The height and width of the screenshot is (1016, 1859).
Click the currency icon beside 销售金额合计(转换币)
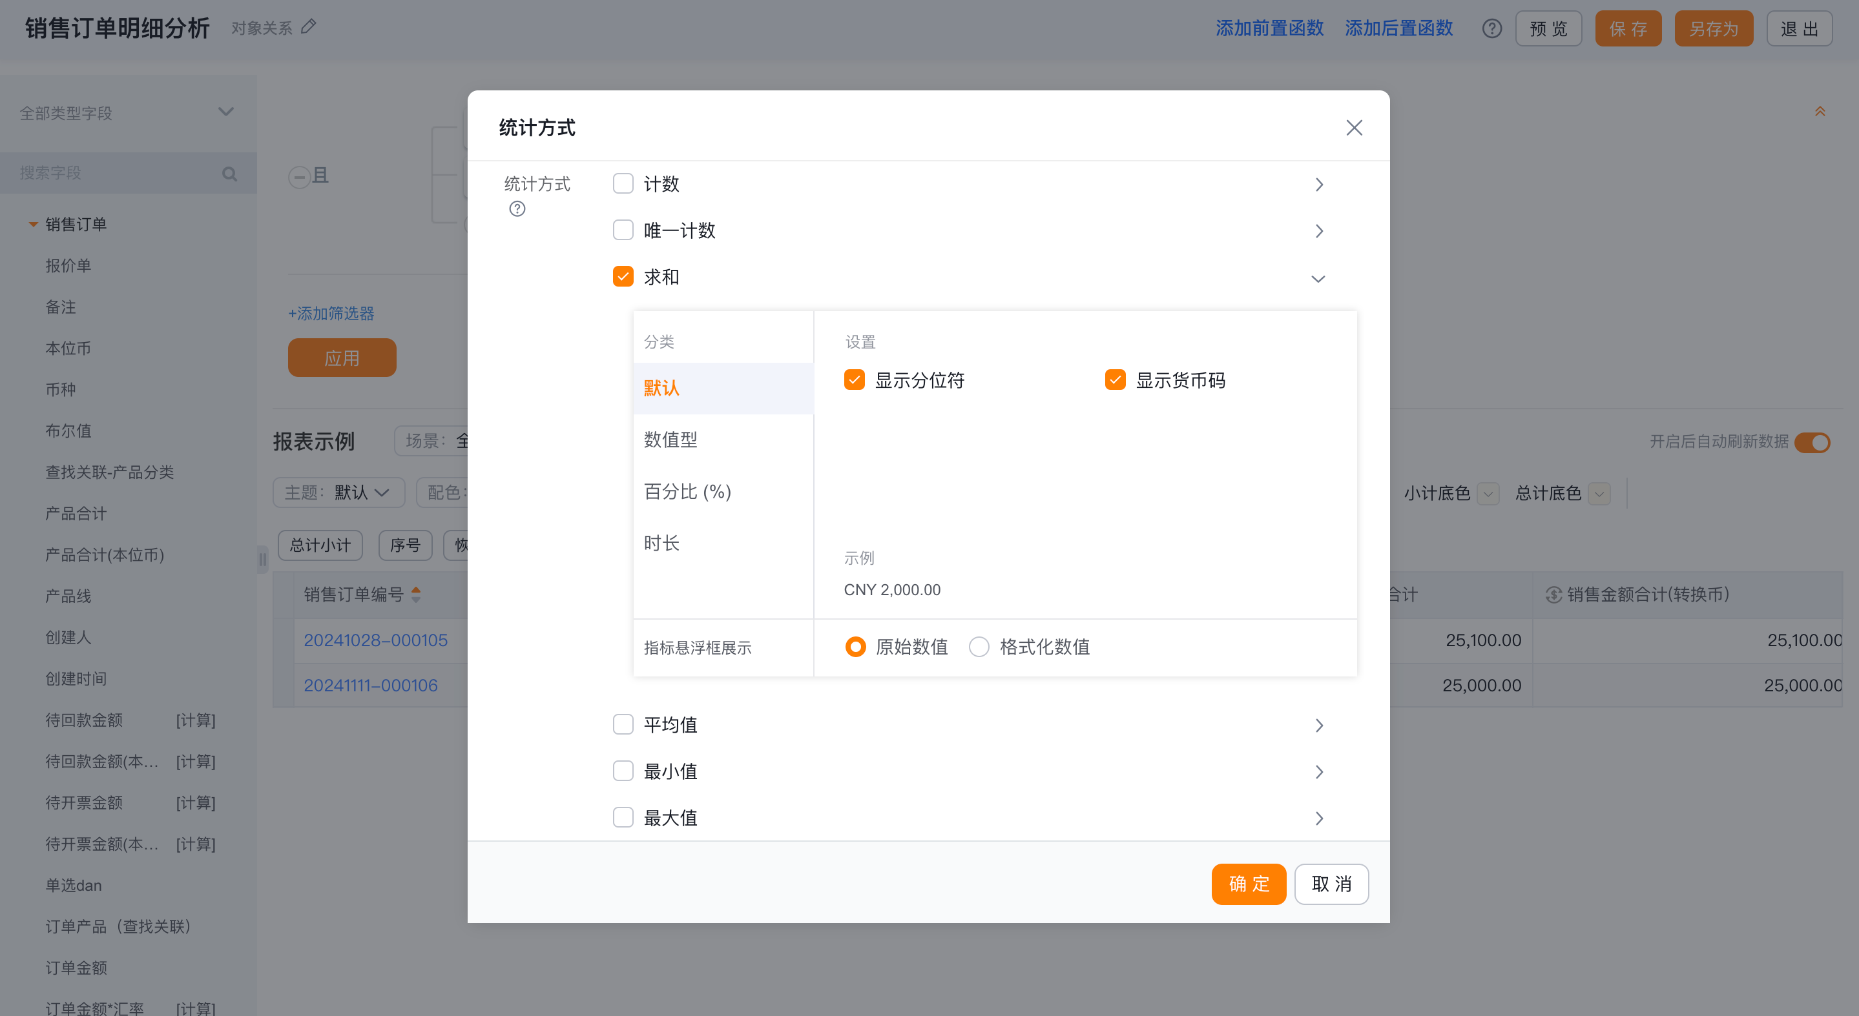point(1553,595)
